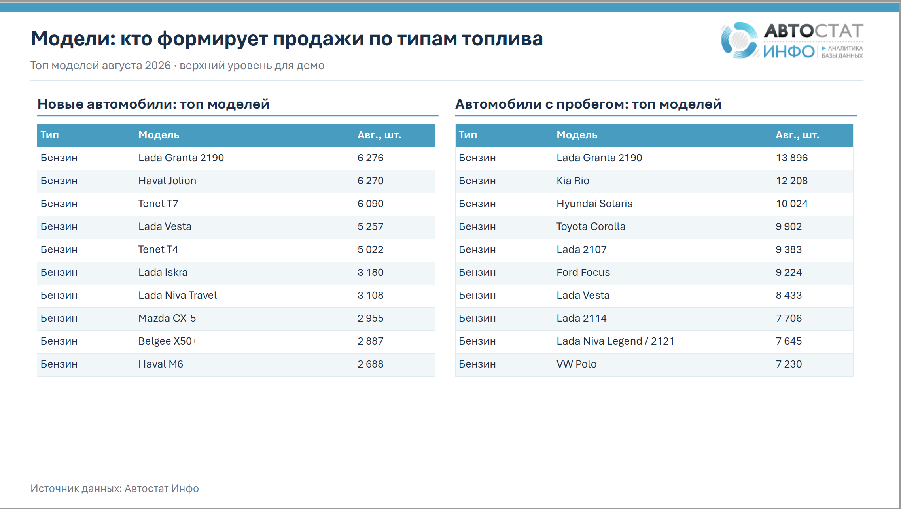Viewport: 901px width, 509px height.
Task: Click the Авг., шт. header in the new cars table
Action: 395,136
